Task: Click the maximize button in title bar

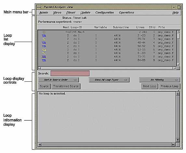Action: click(179, 7)
